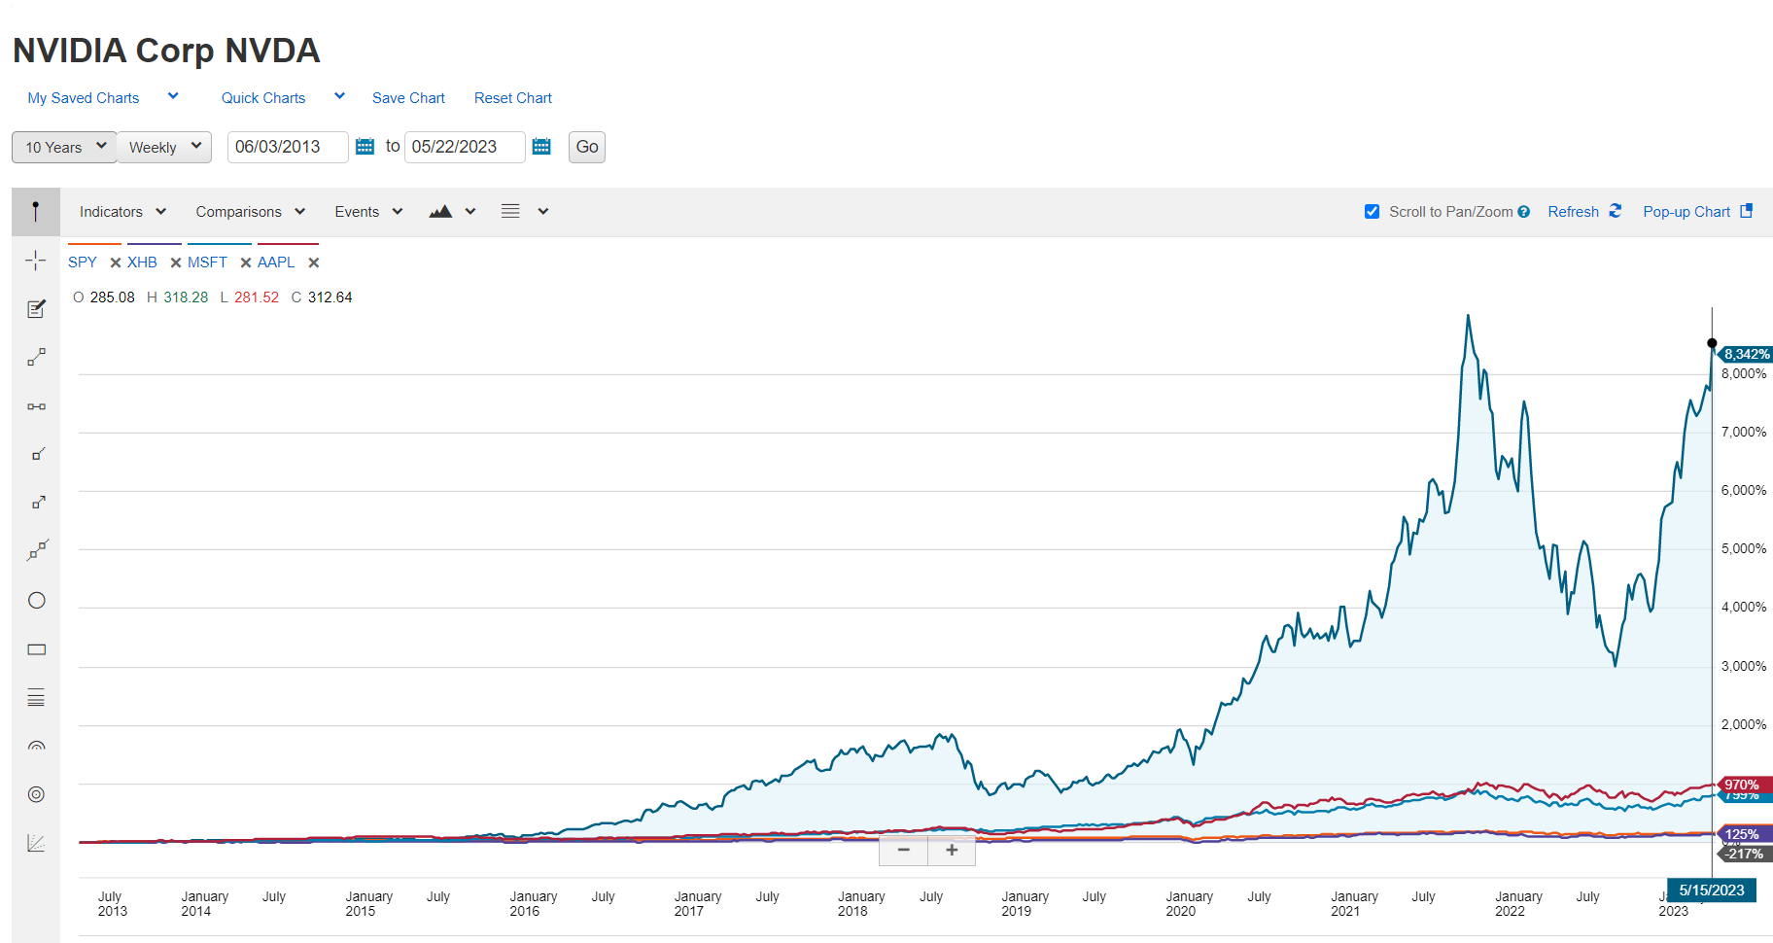Click the 5/15/2023 date marker label
1773x943 pixels.
(1712, 891)
